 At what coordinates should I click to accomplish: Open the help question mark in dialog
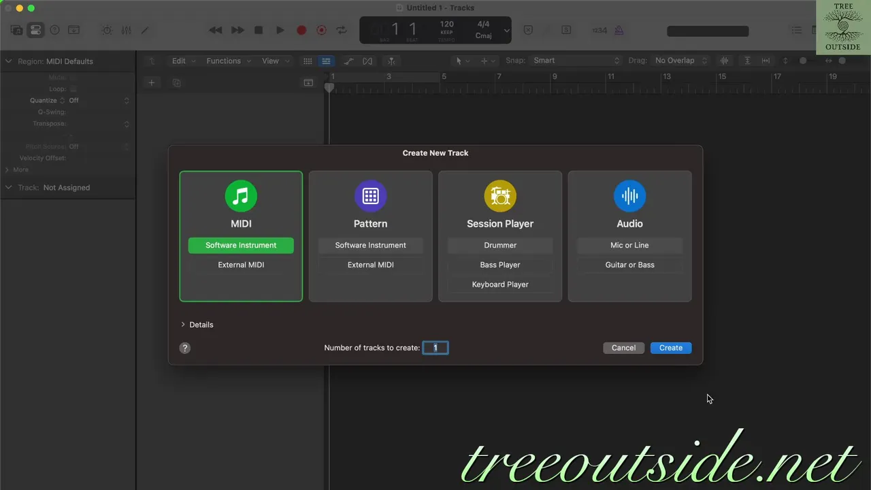coord(185,348)
